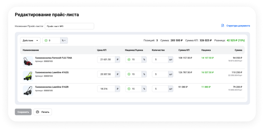Image resolution: width=264 pixels, height=131 pixels.
Task: Click the % unit icon in the Lawnline 4162G markup field
Action: 144,74
